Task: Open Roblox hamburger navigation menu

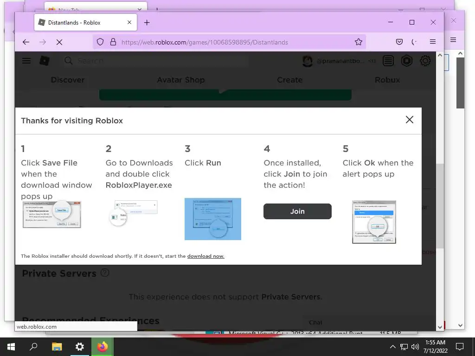Action: tap(26, 61)
